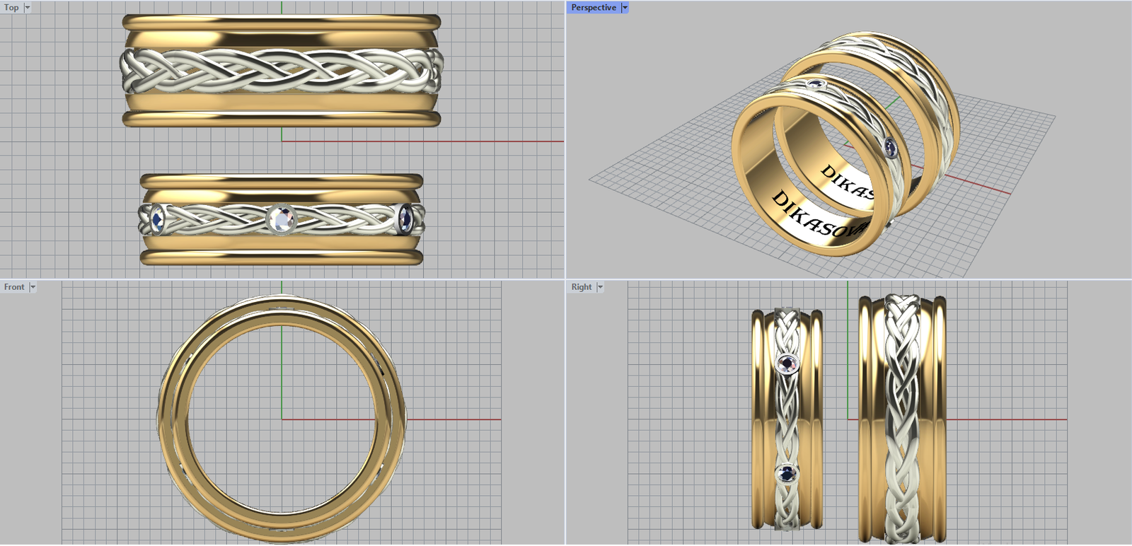Expand the Right viewport menu arrow
Screen dimensions: 1132x546
tap(600, 287)
